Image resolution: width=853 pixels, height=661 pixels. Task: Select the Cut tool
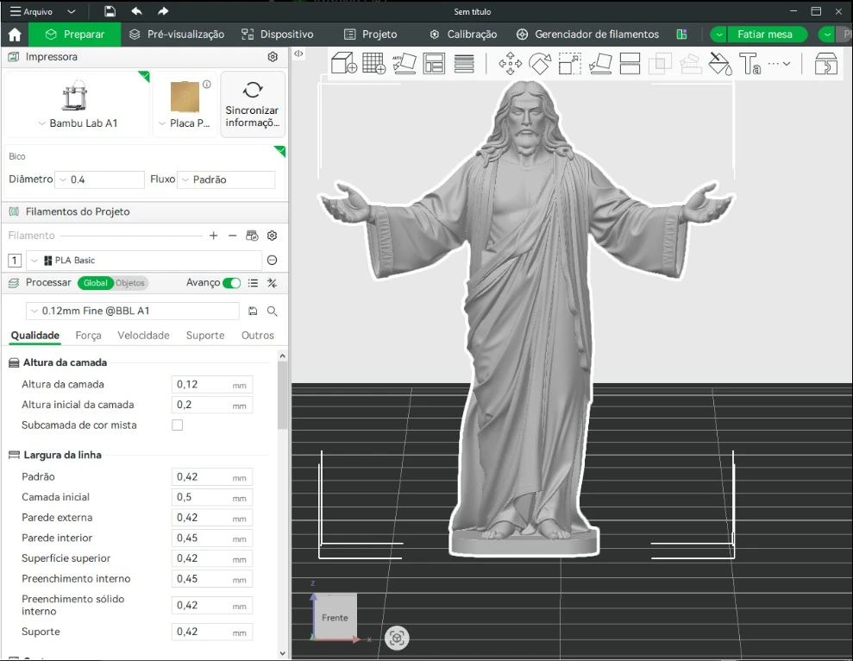click(x=630, y=64)
